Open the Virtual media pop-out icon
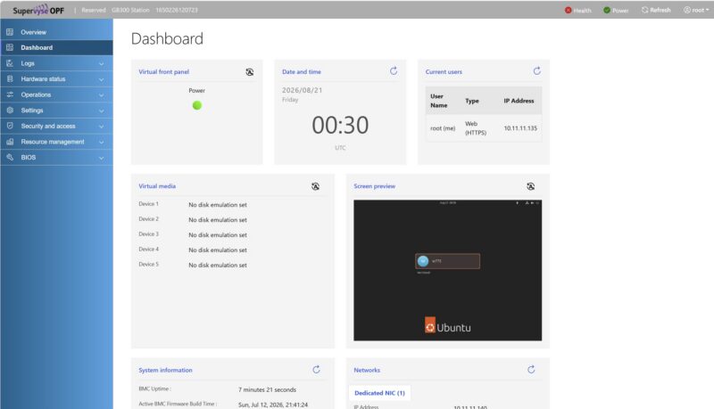The height and width of the screenshot is (409, 714). coord(315,186)
